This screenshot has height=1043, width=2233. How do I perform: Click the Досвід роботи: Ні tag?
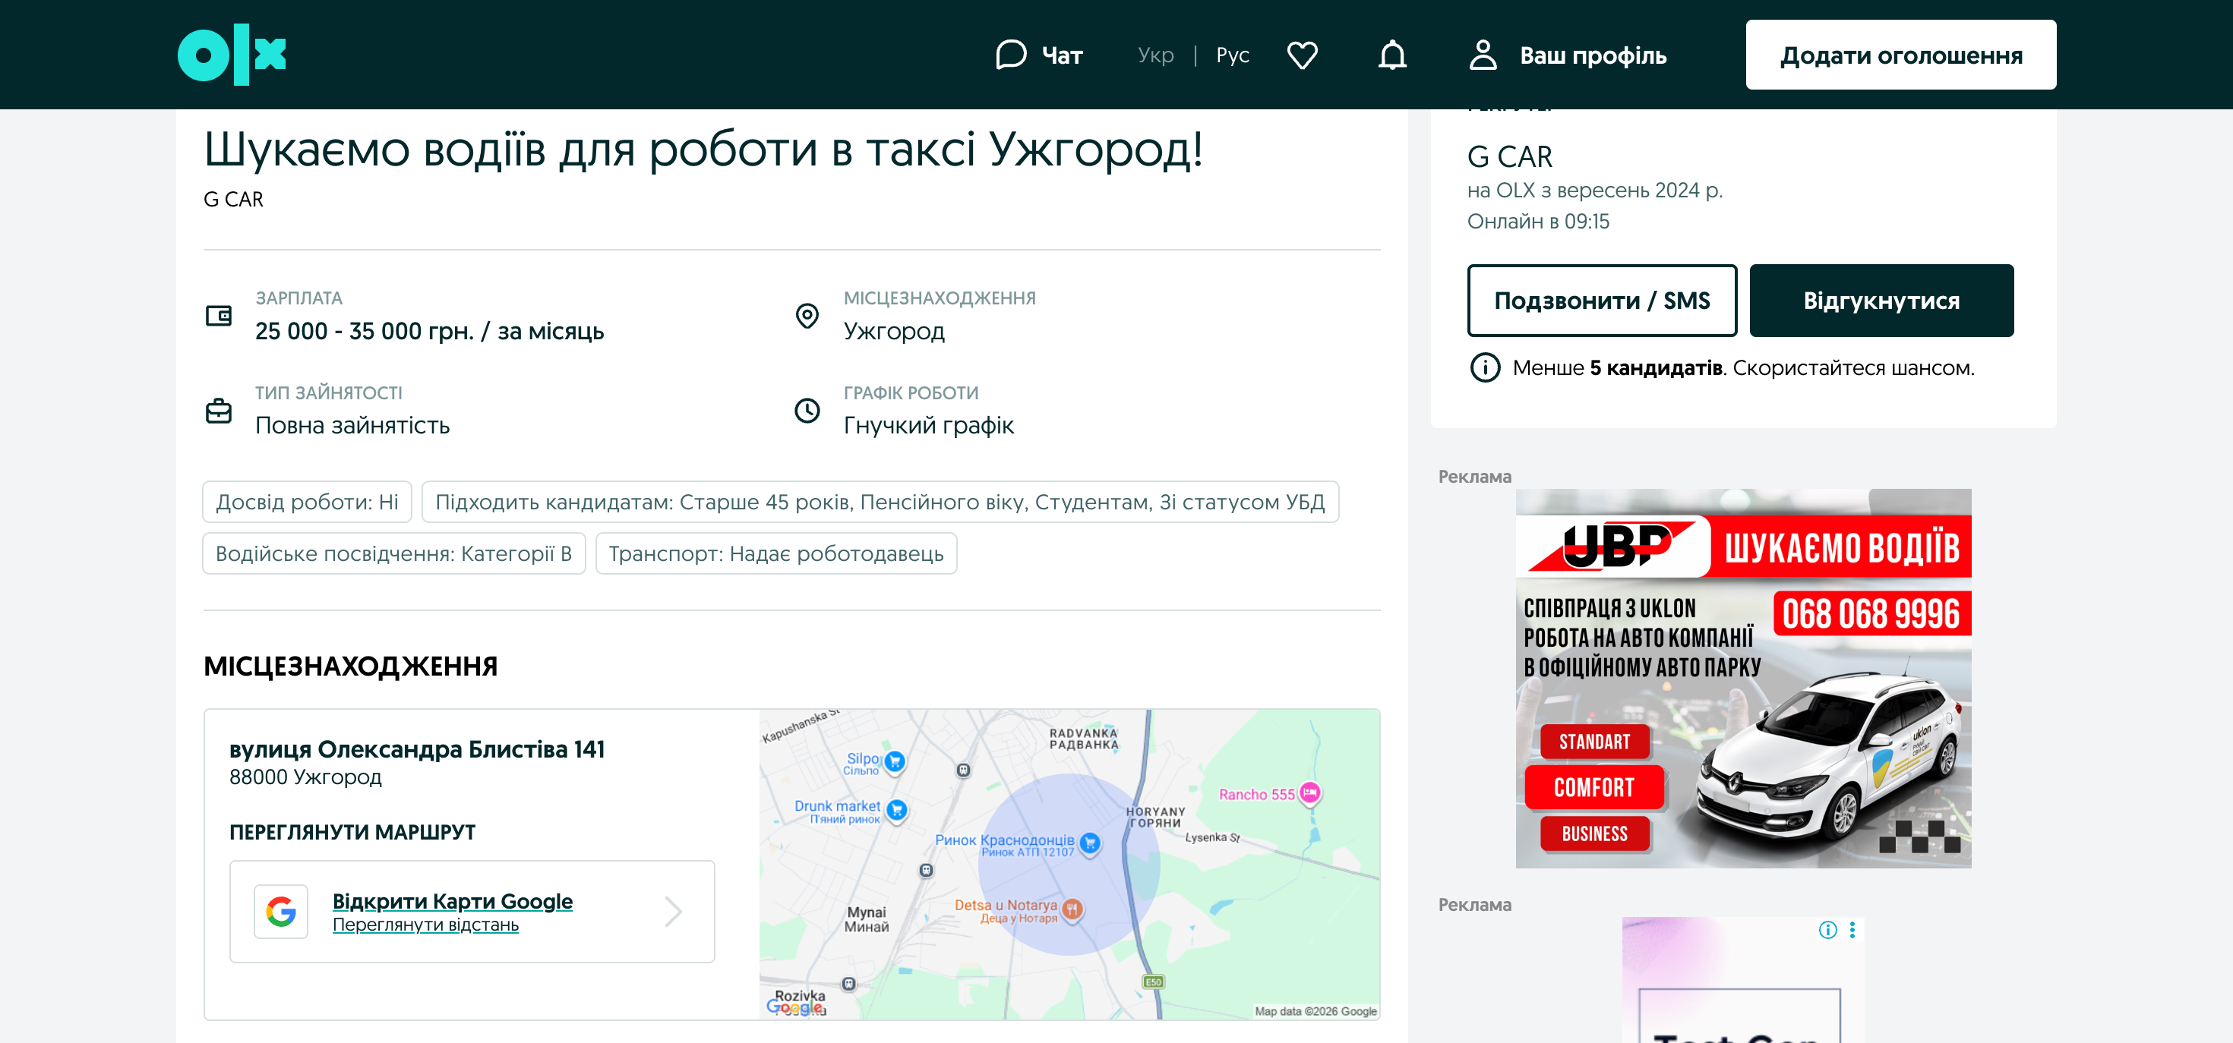(307, 502)
